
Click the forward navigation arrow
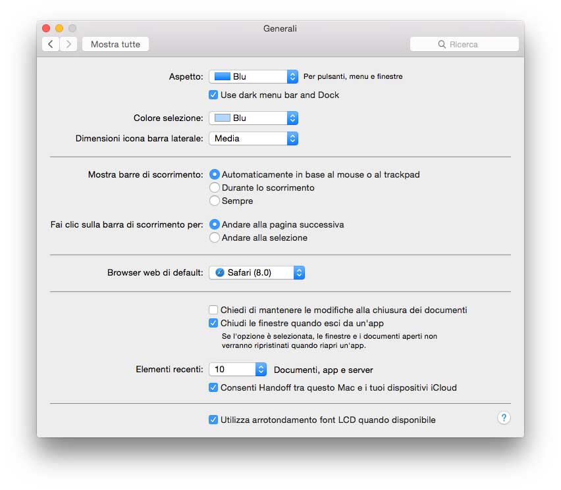pyautogui.click(x=68, y=44)
